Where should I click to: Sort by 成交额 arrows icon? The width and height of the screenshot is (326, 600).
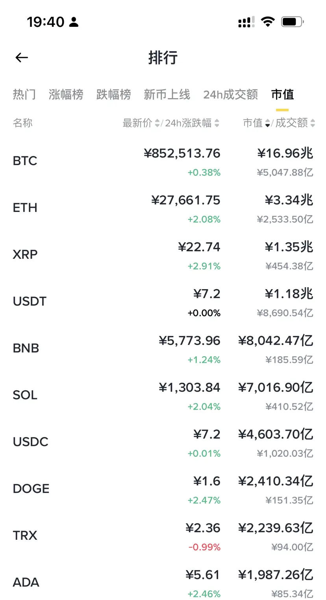tap(313, 123)
